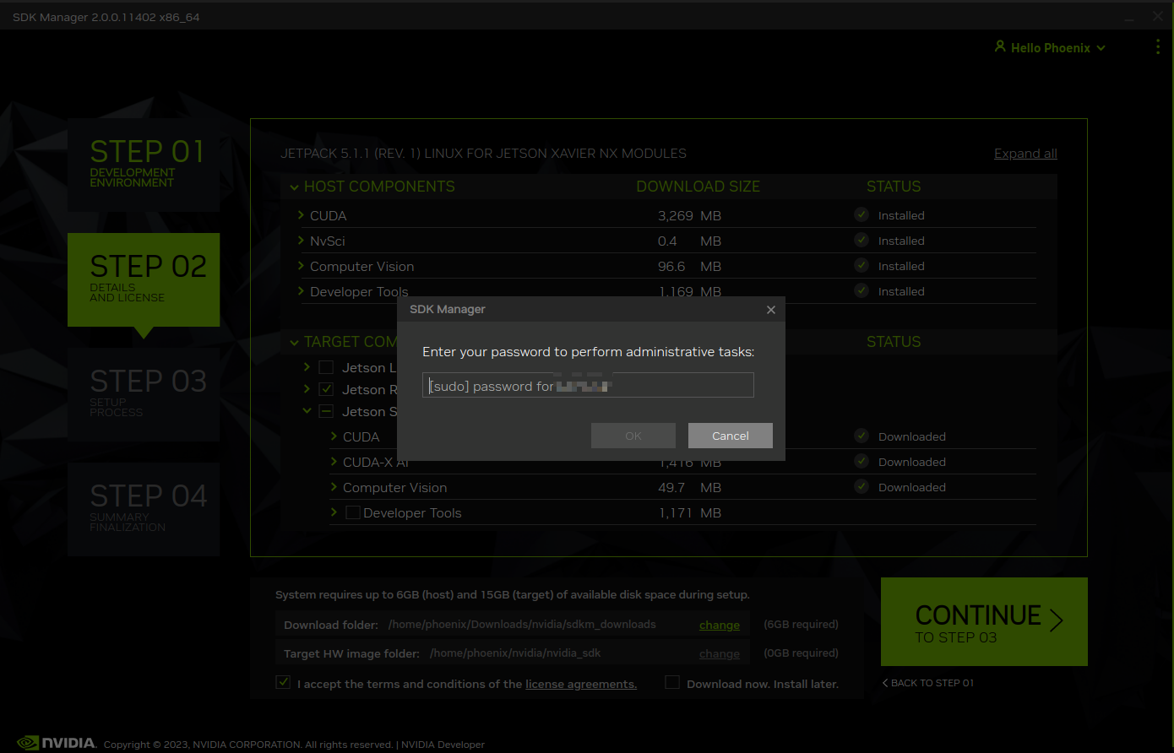Click the Downloaded checkmark icon for target CUDA

coord(861,436)
